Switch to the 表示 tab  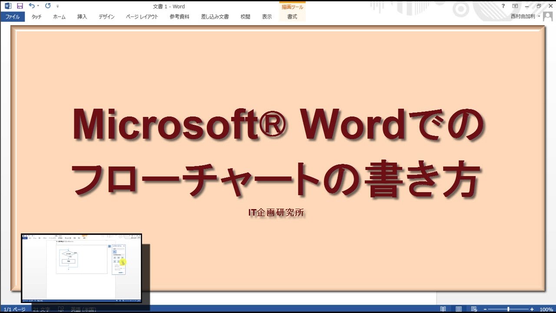pos(267,17)
